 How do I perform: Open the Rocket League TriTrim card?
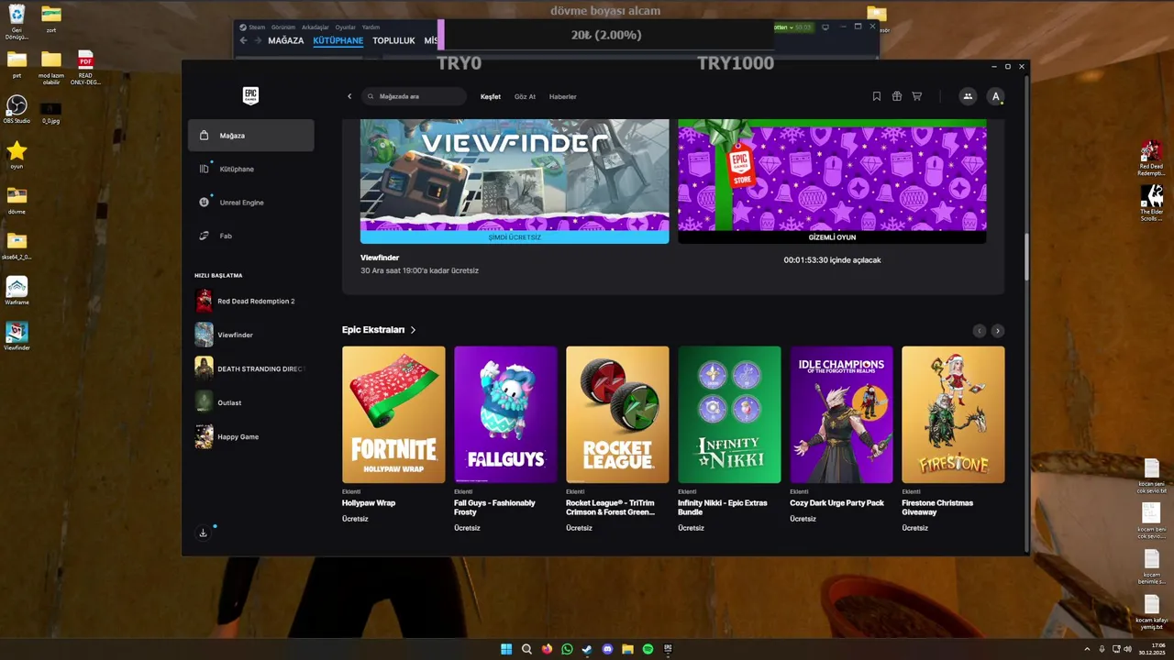tap(617, 414)
